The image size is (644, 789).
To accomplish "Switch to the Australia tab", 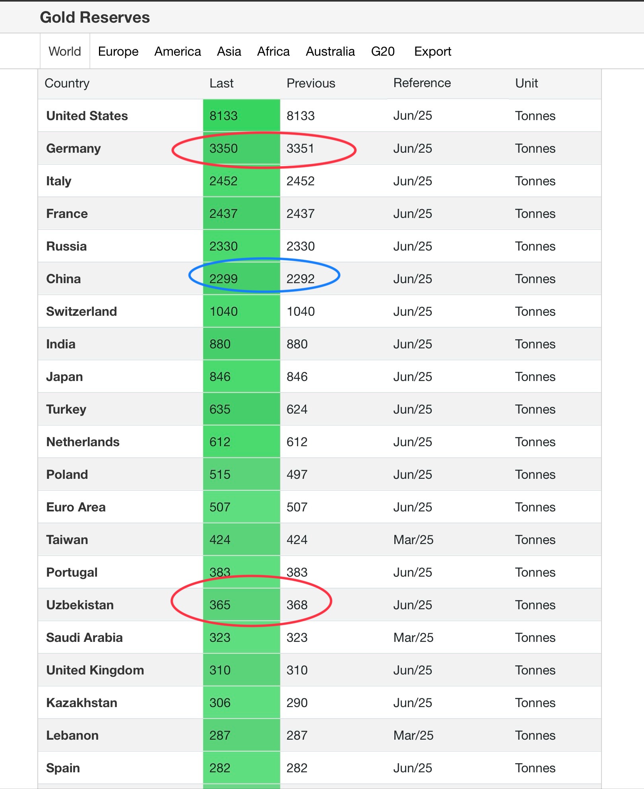I will click(x=330, y=51).
